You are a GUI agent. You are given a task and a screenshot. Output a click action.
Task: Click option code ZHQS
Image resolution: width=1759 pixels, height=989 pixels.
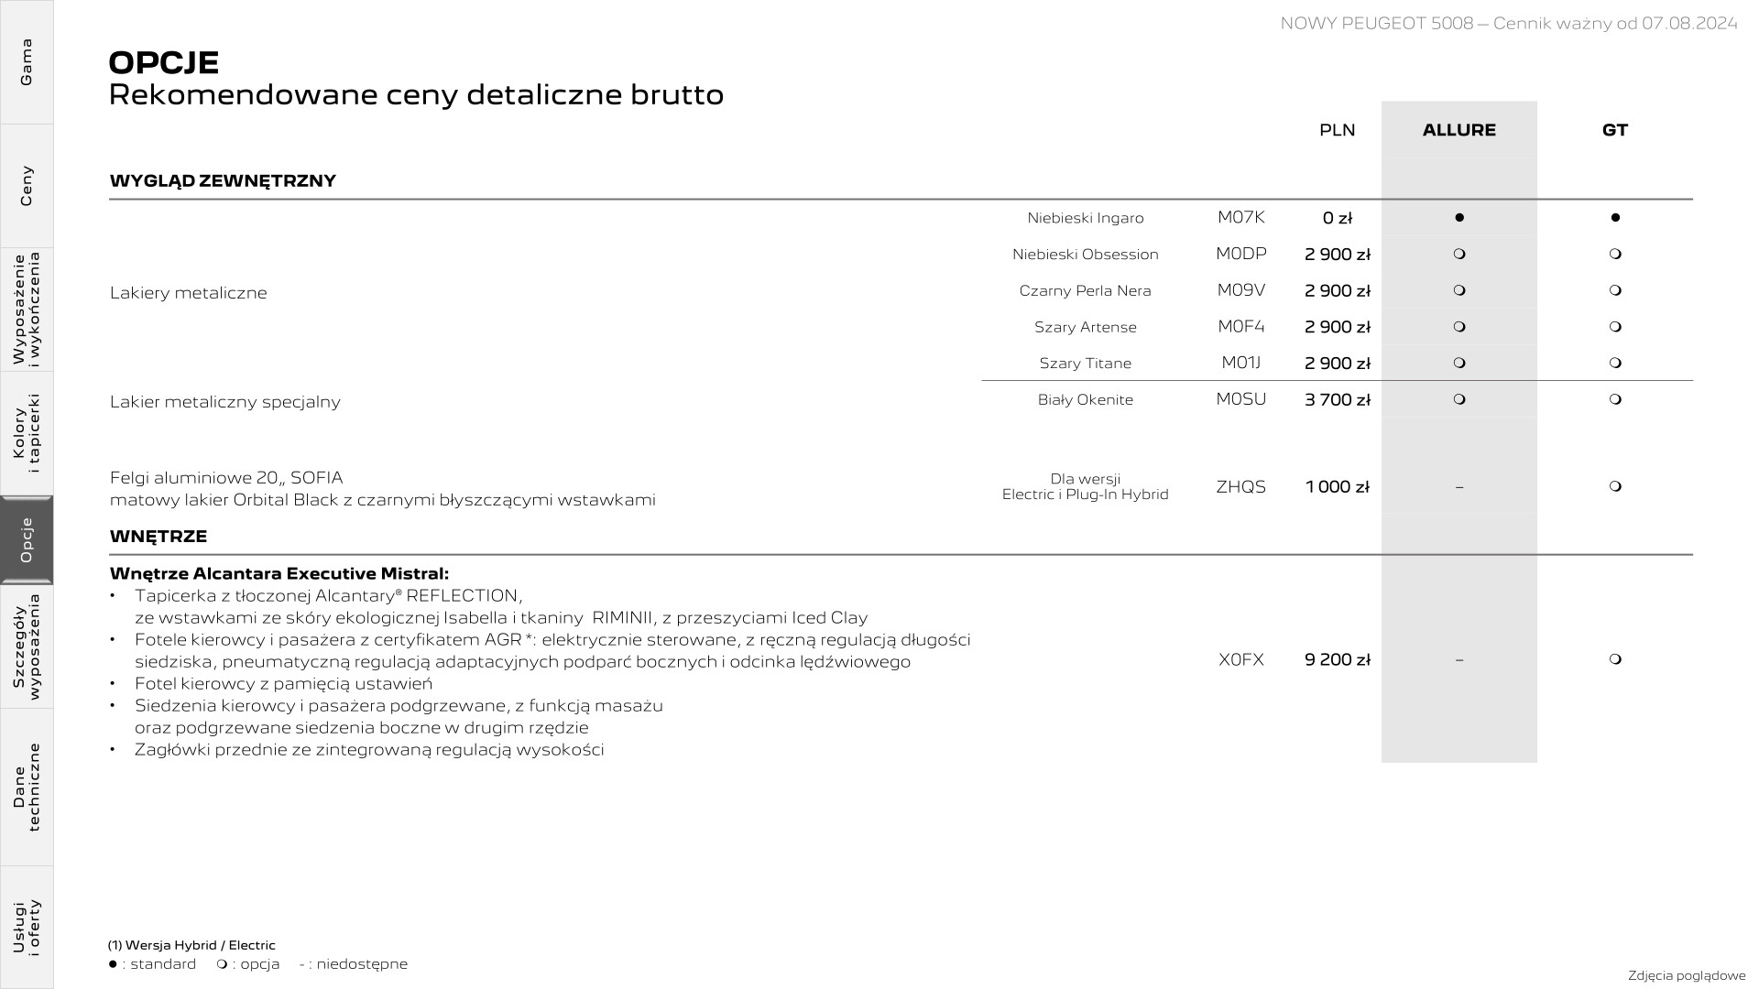tap(1241, 487)
